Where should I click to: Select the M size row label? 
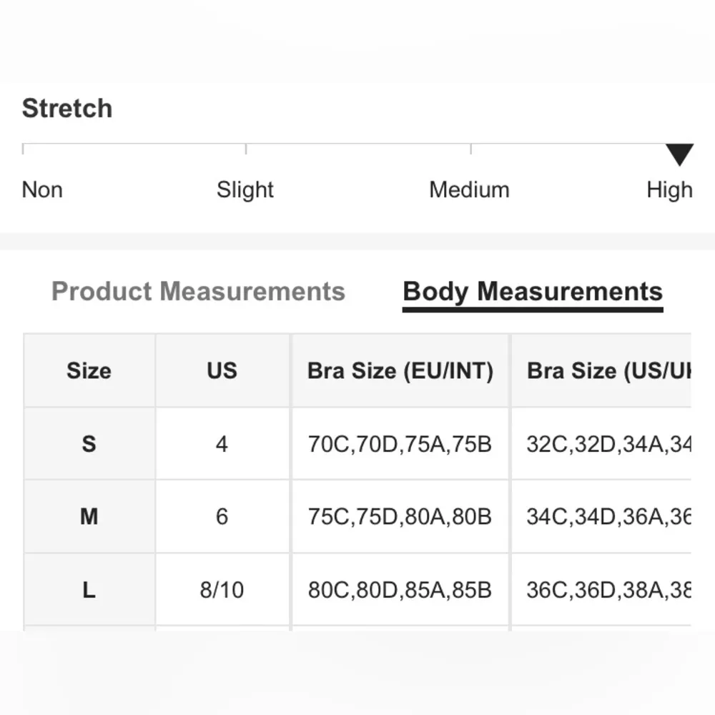tap(89, 516)
